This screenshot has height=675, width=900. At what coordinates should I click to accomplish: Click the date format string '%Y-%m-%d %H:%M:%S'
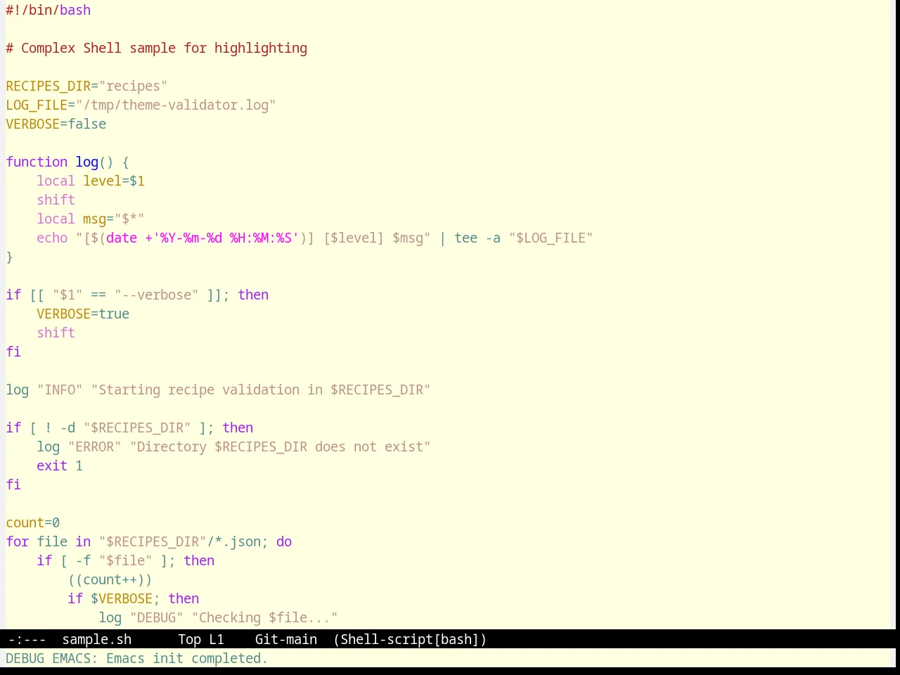pos(226,238)
